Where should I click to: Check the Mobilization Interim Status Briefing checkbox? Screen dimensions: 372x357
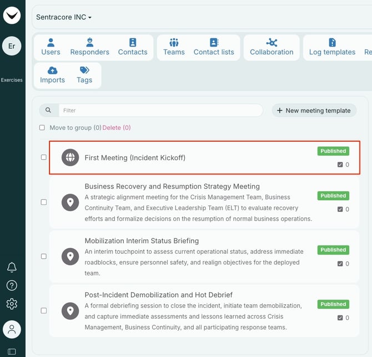tap(44, 256)
